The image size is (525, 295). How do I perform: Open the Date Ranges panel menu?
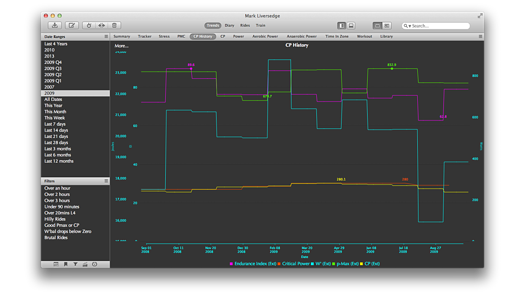tap(106, 37)
